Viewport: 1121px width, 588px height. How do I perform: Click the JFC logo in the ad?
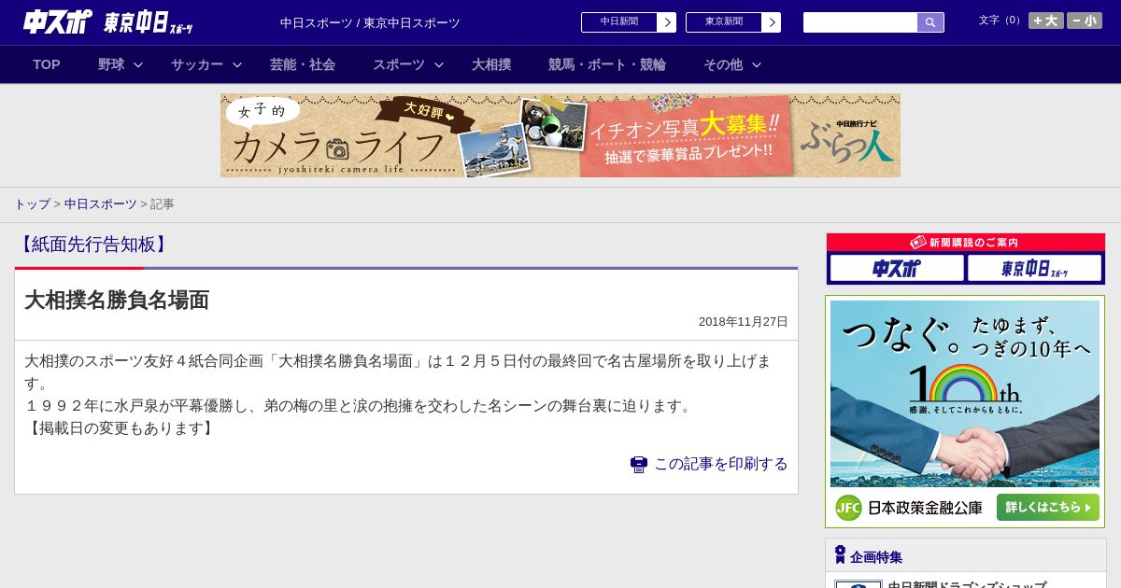tap(848, 508)
